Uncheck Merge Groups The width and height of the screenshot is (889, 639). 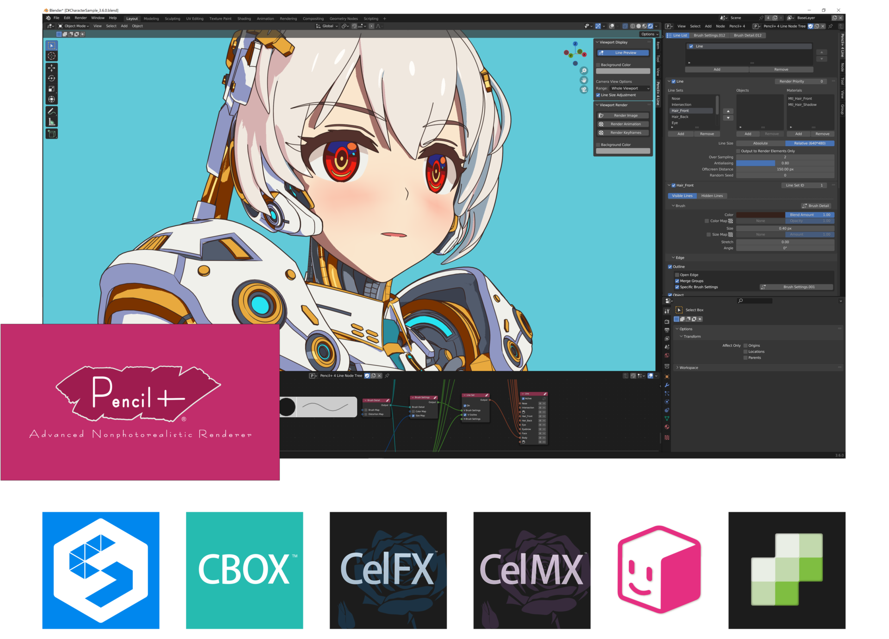(x=677, y=281)
